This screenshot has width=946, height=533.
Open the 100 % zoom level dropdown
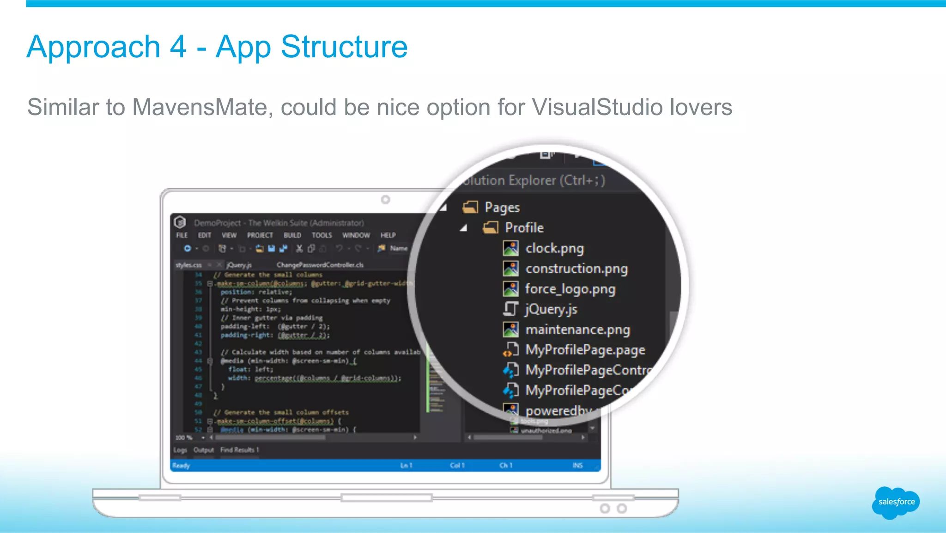tap(203, 437)
